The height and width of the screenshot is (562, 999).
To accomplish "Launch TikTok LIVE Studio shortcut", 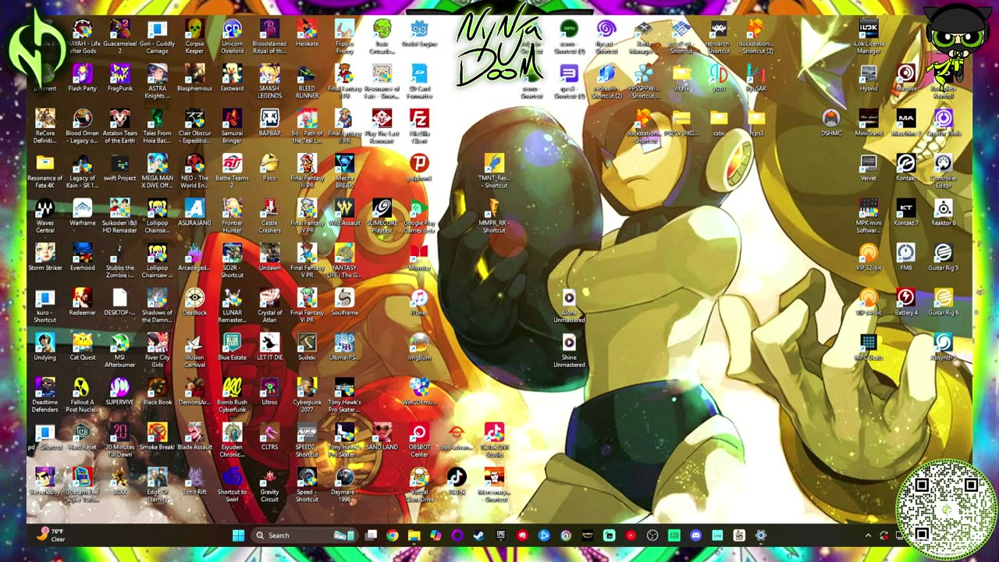I will pos(494,440).
